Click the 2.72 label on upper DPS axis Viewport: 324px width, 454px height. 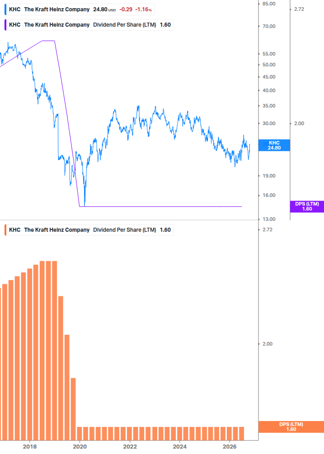coord(299,9)
